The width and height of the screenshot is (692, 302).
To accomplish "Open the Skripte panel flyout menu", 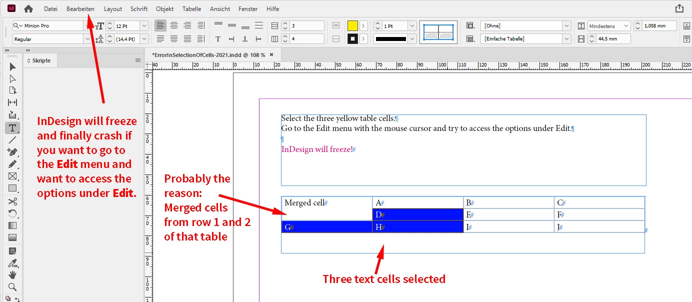I will click(x=138, y=60).
